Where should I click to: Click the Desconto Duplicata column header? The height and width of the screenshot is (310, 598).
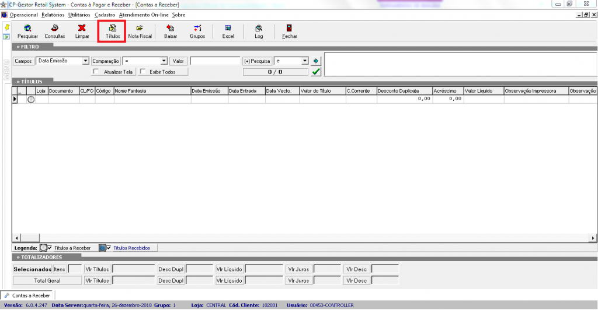click(x=405, y=91)
